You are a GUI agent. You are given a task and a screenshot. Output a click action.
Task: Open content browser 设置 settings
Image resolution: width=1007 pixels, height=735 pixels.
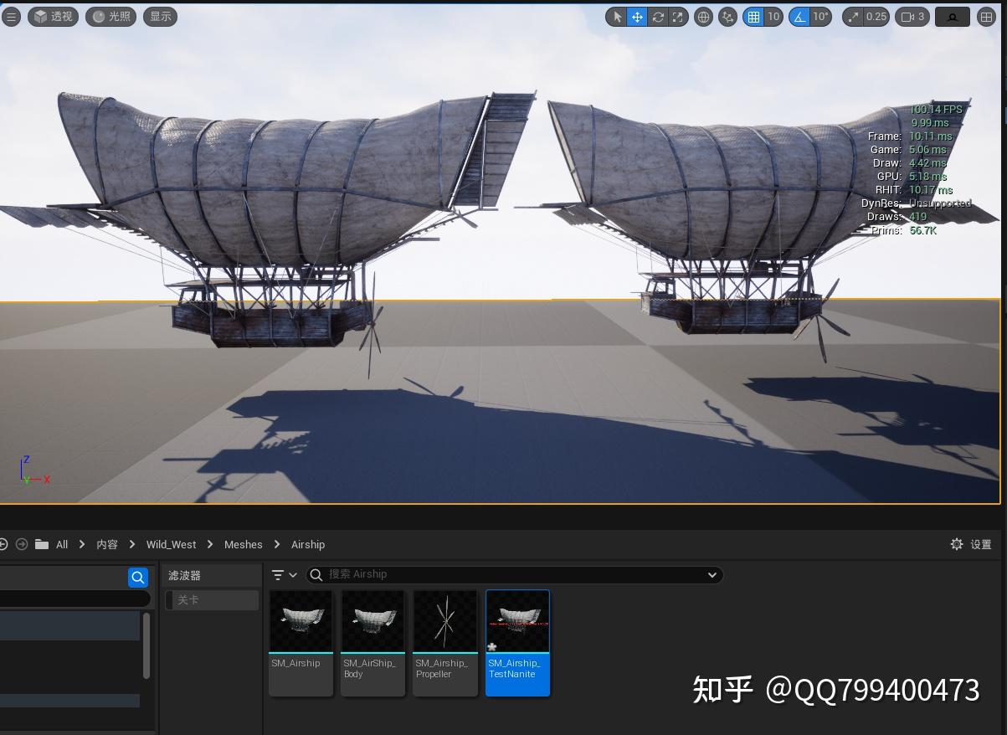click(971, 544)
